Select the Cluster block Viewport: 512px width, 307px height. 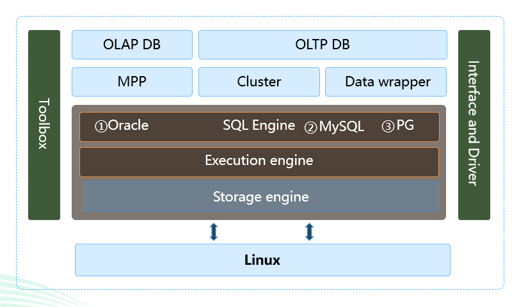259,82
